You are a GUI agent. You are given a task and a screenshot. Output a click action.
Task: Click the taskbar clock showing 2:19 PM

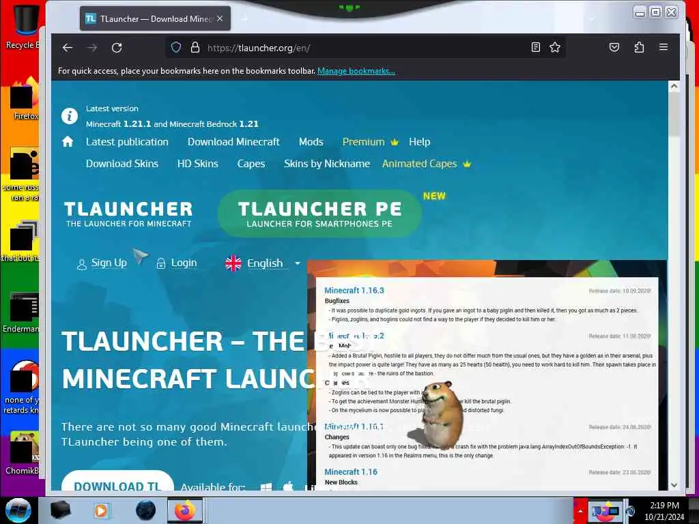click(664, 510)
